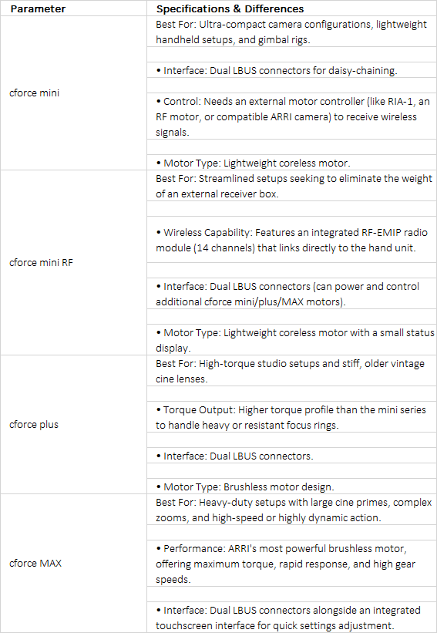
Task: Click the cforce MAX row label
Action: click(x=73, y=563)
